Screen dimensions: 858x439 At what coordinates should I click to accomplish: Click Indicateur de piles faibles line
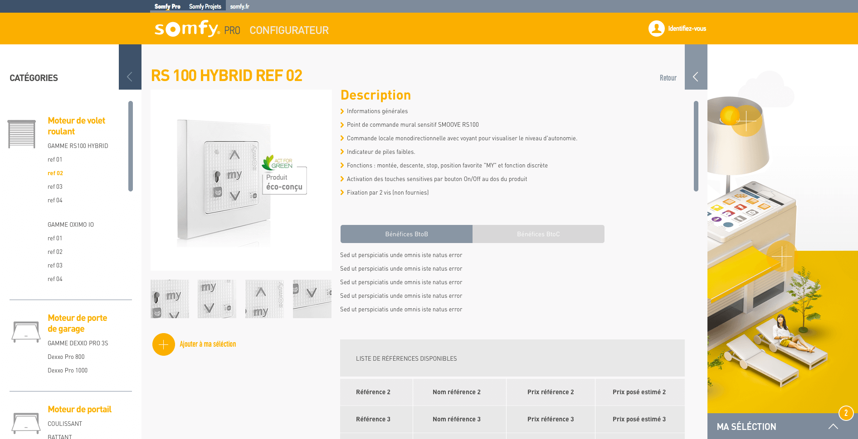tap(381, 152)
